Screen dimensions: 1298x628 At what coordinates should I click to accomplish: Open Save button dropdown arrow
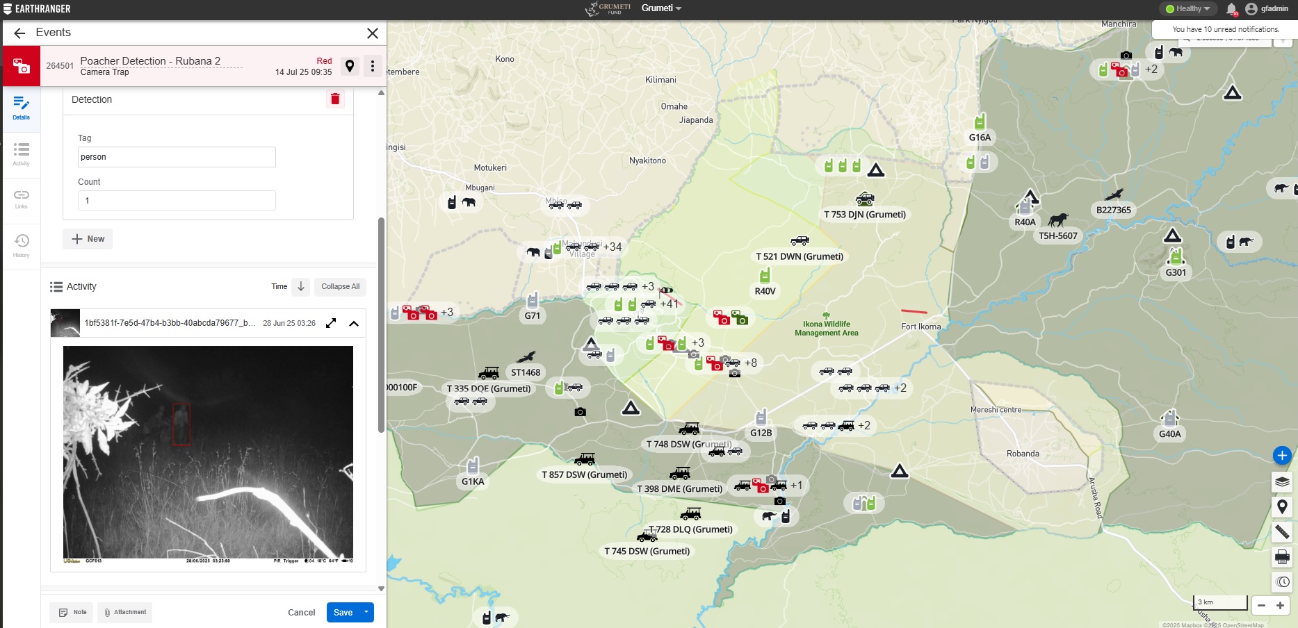[x=366, y=612]
